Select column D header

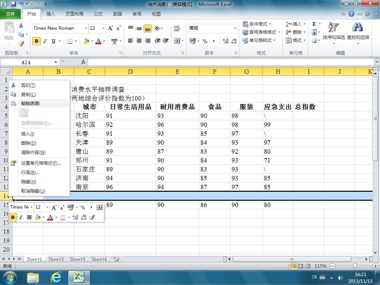pyautogui.click(x=130, y=72)
